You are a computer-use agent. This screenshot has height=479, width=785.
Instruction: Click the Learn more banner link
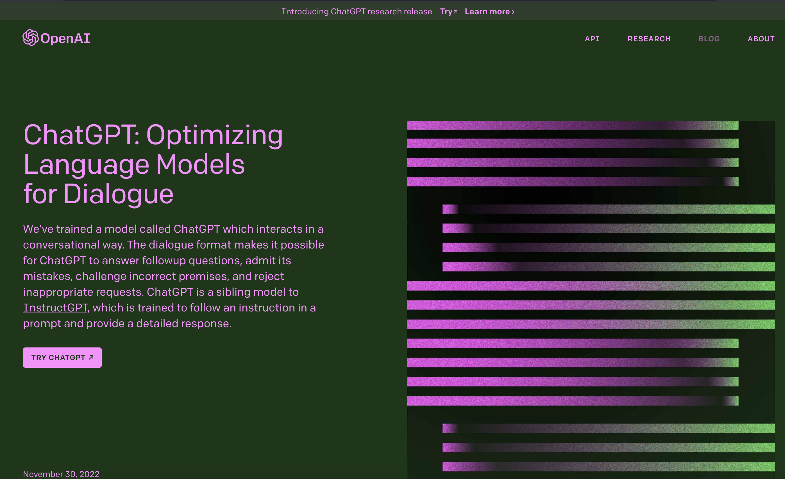[487, 12]
